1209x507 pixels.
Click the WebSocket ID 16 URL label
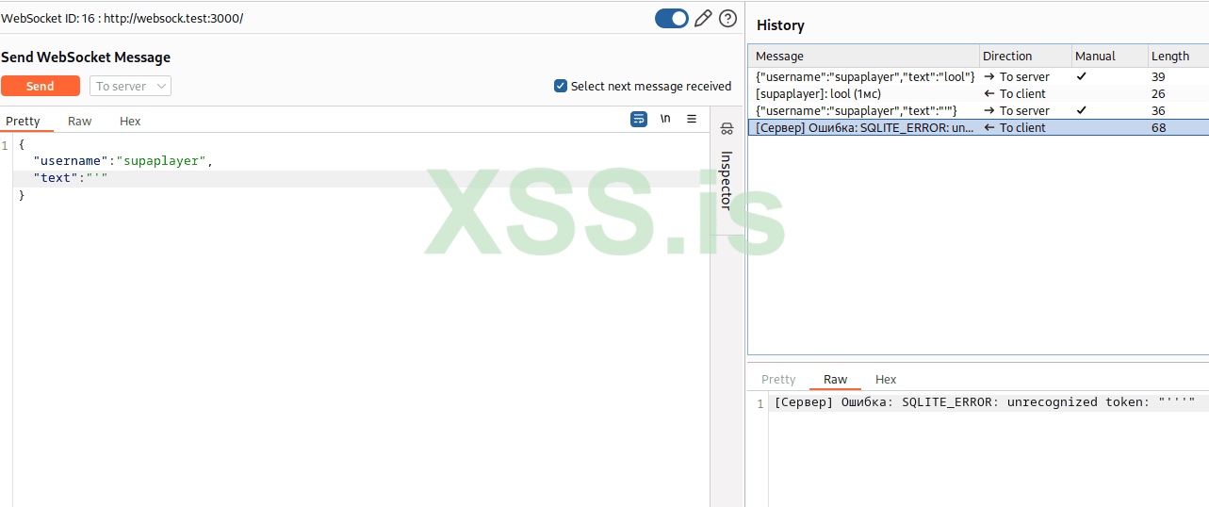122,18
